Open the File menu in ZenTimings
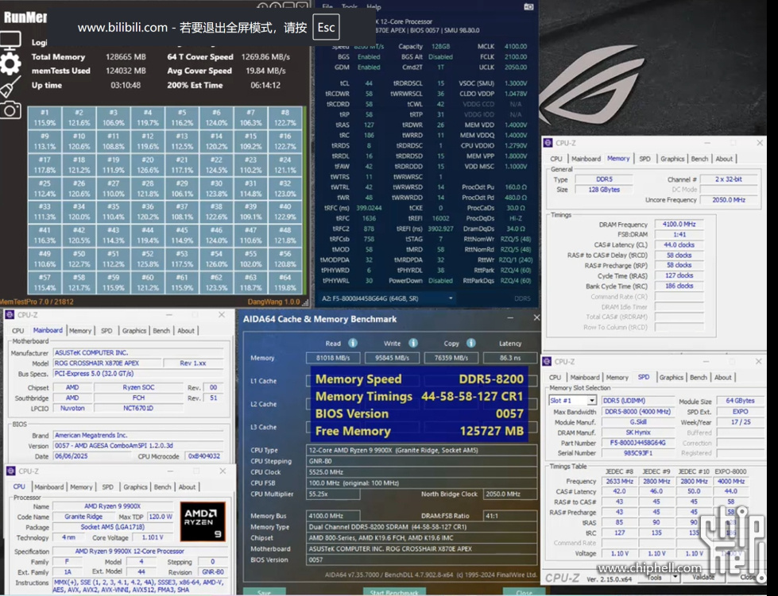 (x=327, y=7)
